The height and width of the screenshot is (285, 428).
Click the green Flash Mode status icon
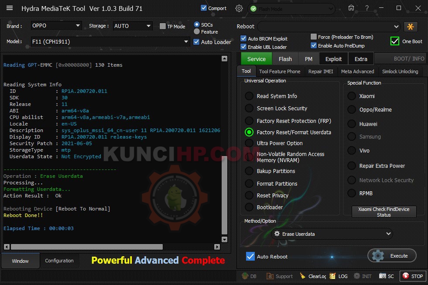pos(253,9)
